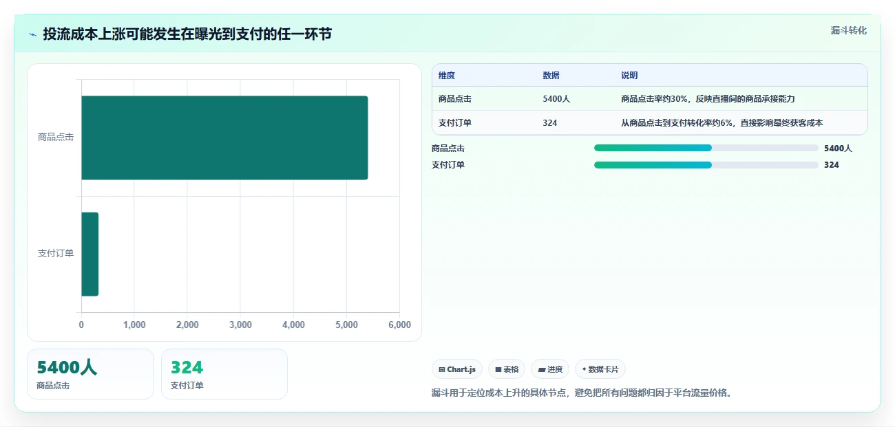Screen dimensions: 895x427
Task: Click the 进度 tag
Action: [550, 369]
